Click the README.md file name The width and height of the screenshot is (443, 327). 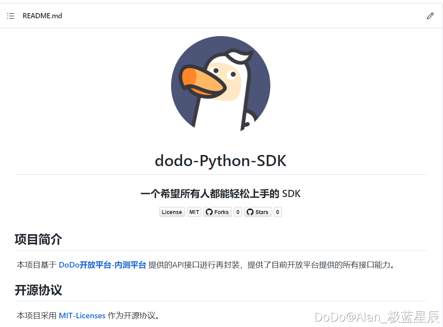pyautogui.click(x=42, y=16)
